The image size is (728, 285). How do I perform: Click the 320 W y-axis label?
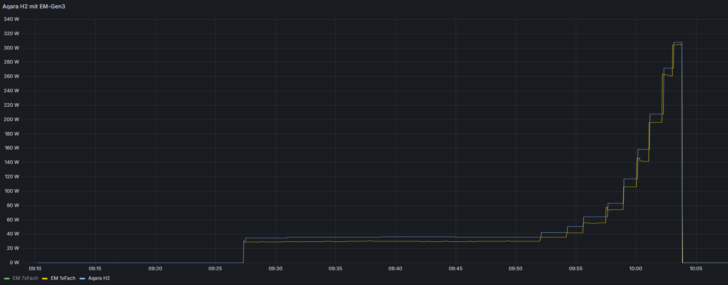[12, 34]
